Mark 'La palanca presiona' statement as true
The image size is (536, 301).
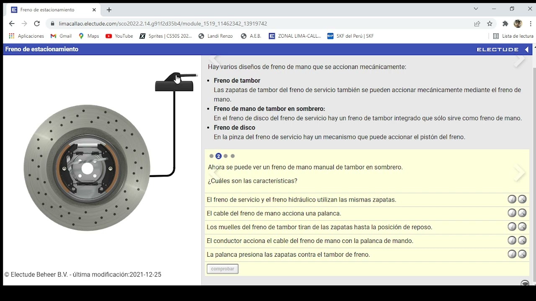512,254
